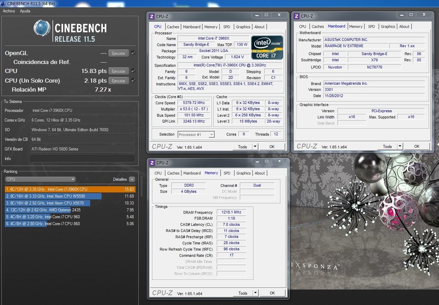Viewport: 439px width, 305px height.
Task: Run the CPU benchmark with Ejecutar
Action: [119, 71]
